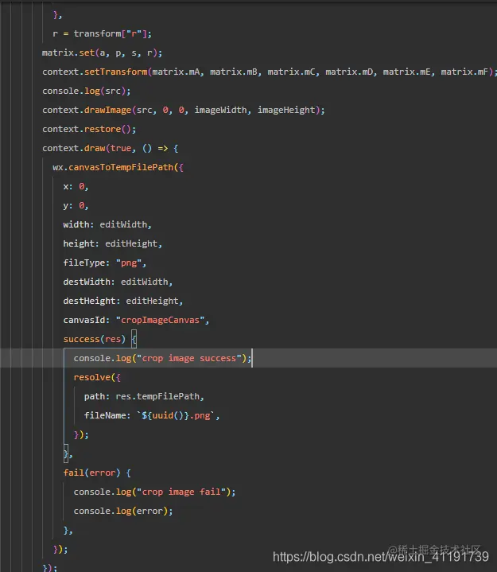This screenshot has height=572, width=497.
Task: Click 'drawImage' in the context.drawImage line
Action: 107,110
